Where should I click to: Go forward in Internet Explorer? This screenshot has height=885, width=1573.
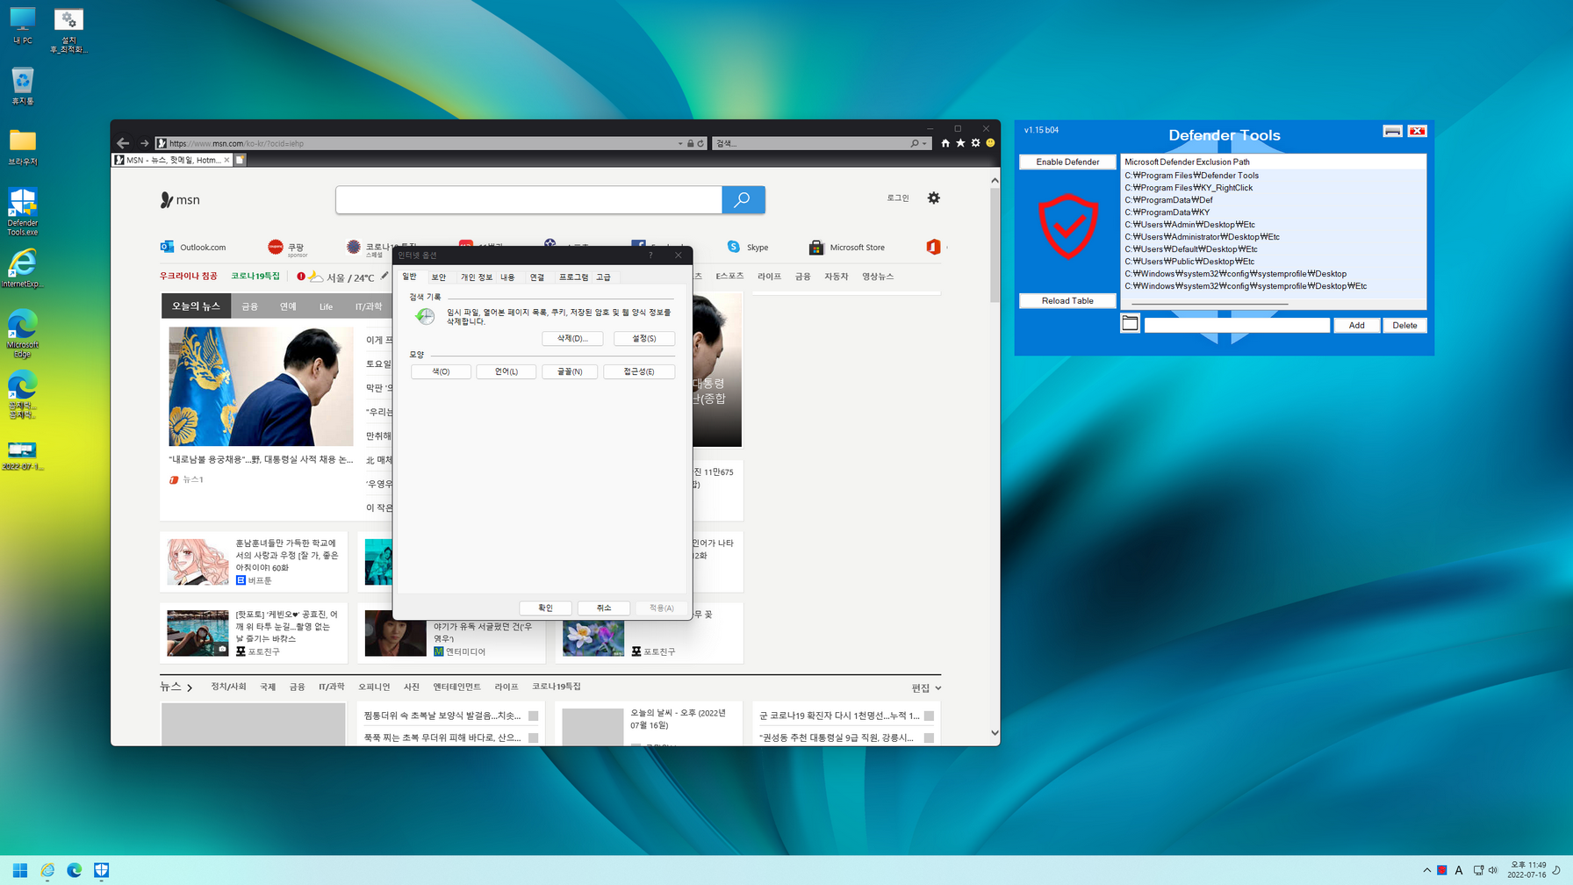click(145, 143)
